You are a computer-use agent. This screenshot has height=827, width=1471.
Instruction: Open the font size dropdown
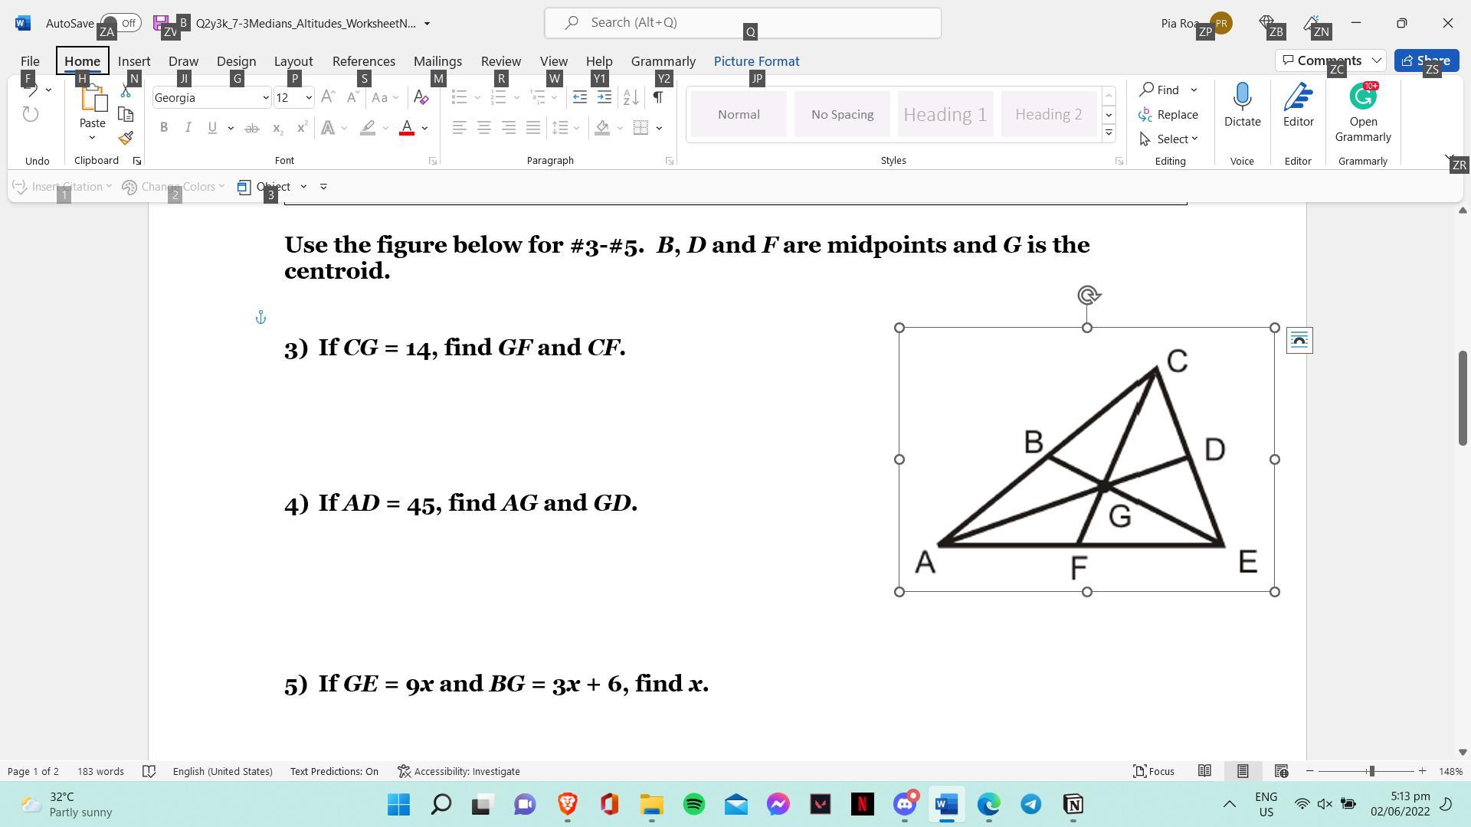[x=308, y=97]
